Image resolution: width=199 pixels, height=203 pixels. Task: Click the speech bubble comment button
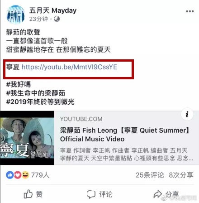pyautogui.click(x=99, y=194)
